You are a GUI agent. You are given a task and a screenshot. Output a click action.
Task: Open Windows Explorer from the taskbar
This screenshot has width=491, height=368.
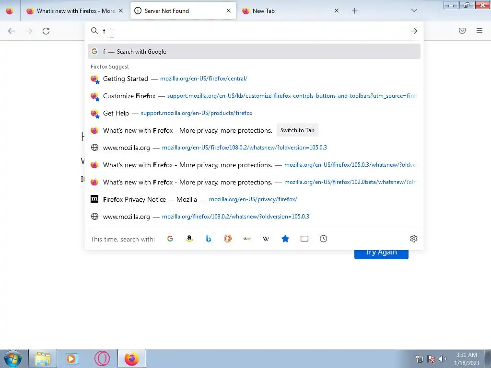43,358
